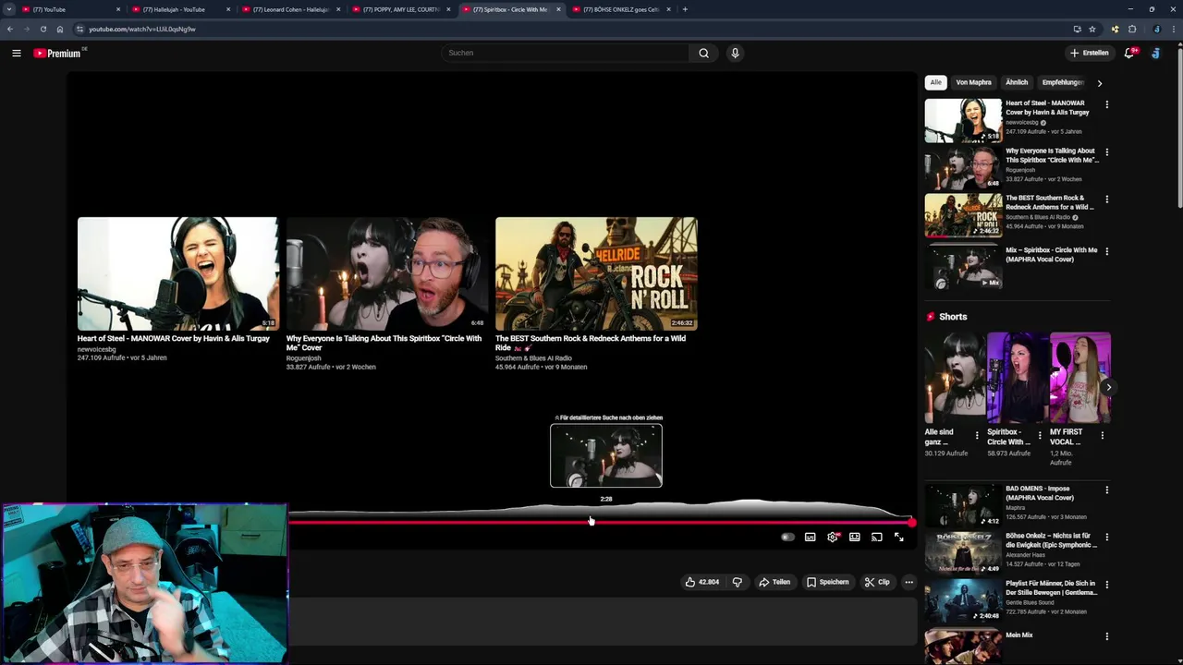Go to browser home page
This screenshot has height=665, width=1183.
[x=60, y=29]
